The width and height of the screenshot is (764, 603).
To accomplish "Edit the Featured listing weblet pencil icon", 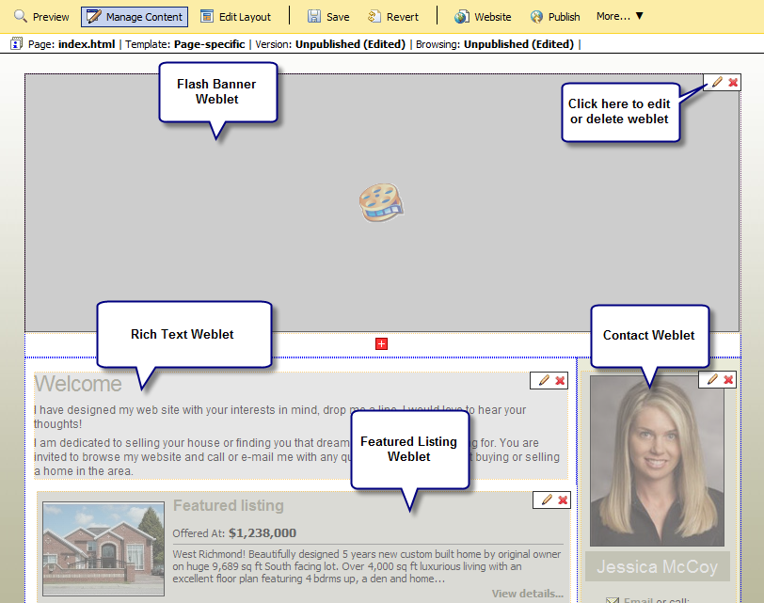I will point(547,500).
